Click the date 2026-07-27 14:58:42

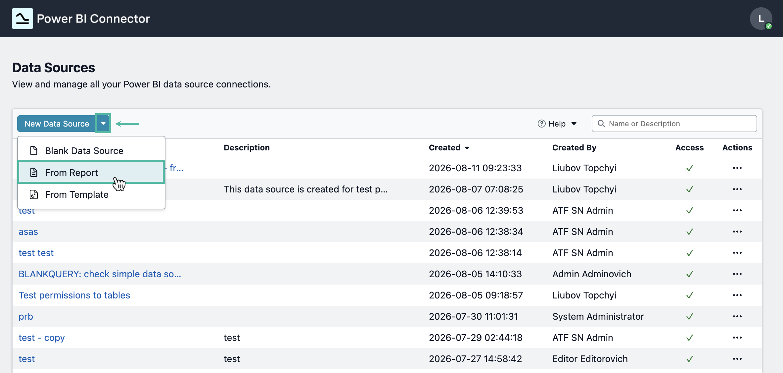[x=475, y=359]
